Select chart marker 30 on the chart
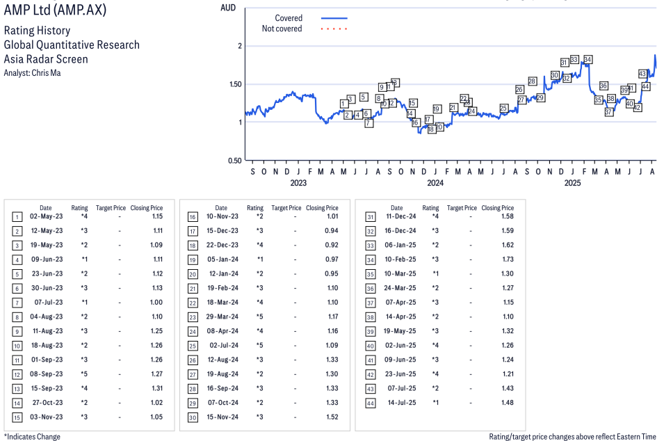 click(x=555, y=75)
